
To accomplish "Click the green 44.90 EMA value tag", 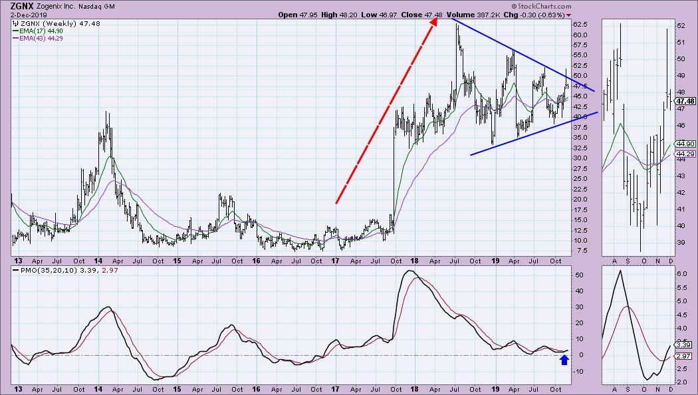I will click(685, 144).
